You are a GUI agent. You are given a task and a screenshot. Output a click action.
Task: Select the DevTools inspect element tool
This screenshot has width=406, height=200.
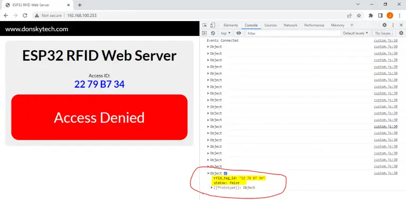205,25
